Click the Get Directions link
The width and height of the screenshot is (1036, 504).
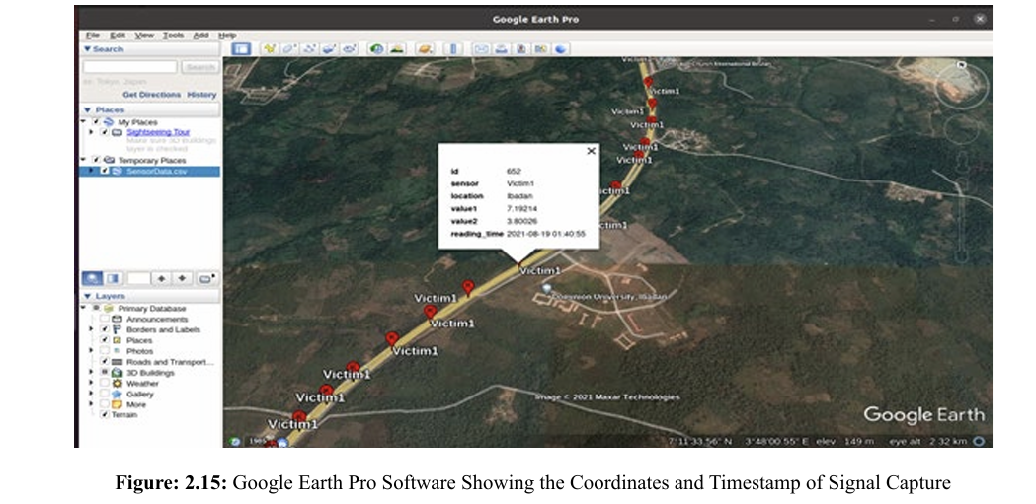pyautogui.click(x=151, y=95)
